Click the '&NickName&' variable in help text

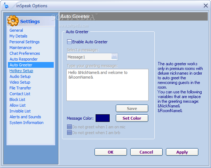169,106
